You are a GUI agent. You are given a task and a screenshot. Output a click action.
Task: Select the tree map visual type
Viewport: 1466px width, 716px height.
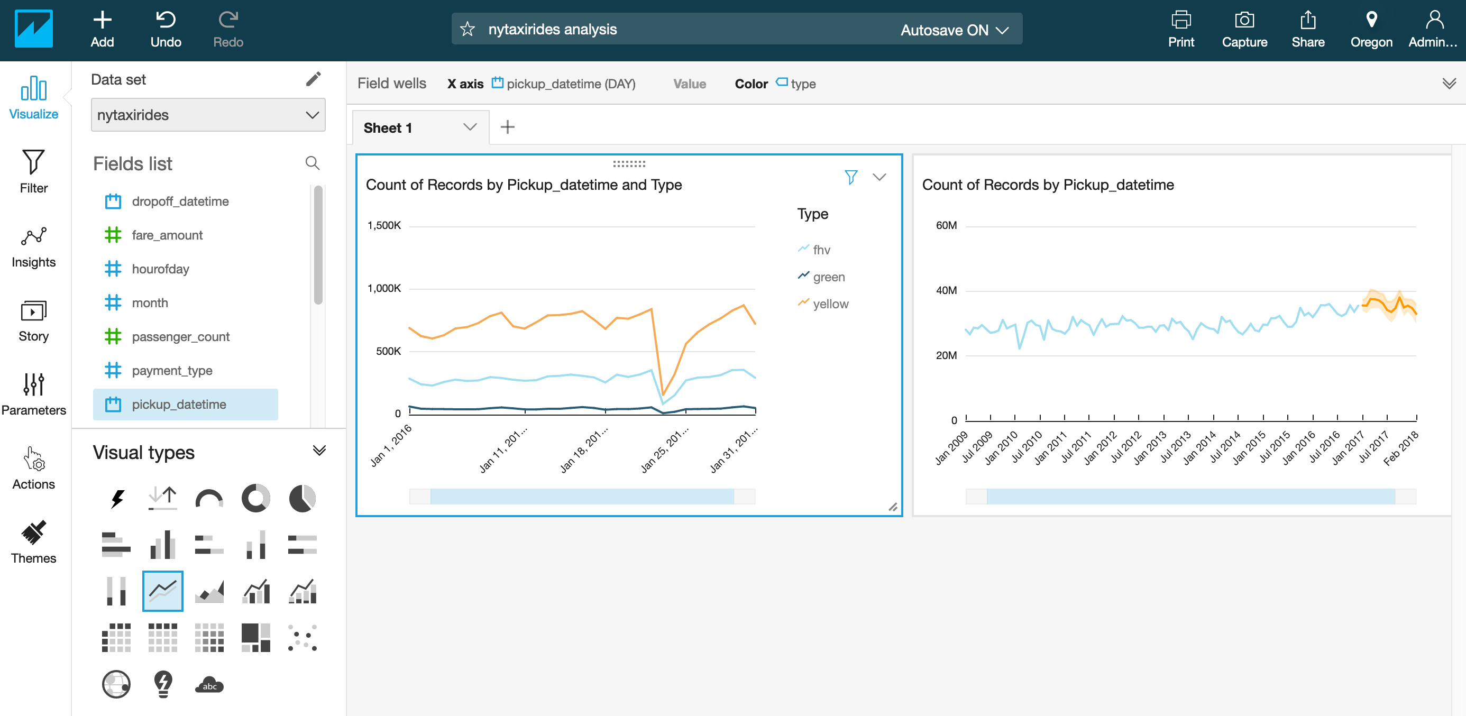click(255, 637)
